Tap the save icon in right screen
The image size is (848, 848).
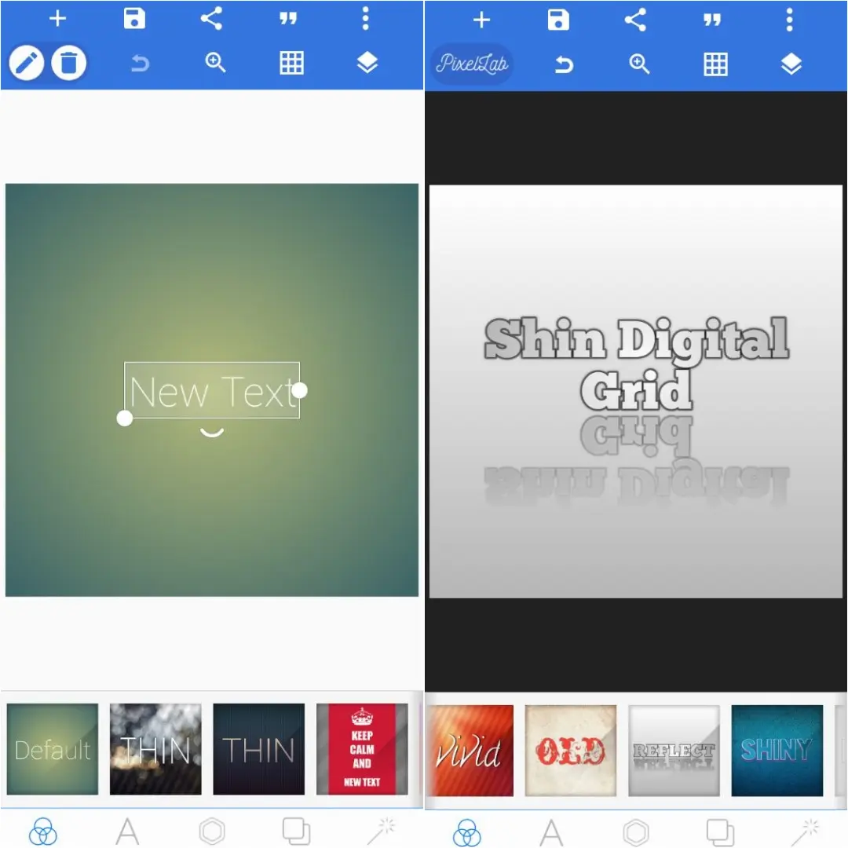[x=558, y=20]
